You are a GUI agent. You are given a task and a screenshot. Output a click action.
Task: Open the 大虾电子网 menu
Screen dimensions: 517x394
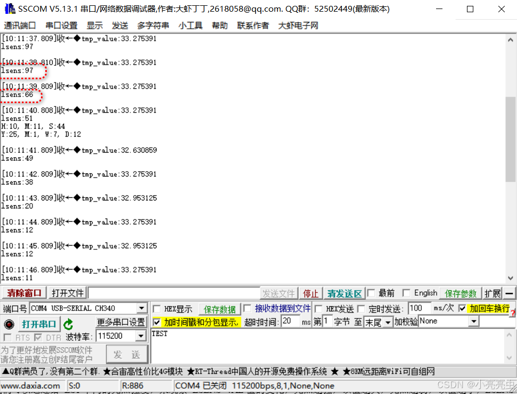pyautogui.click(x=298, y=26)
